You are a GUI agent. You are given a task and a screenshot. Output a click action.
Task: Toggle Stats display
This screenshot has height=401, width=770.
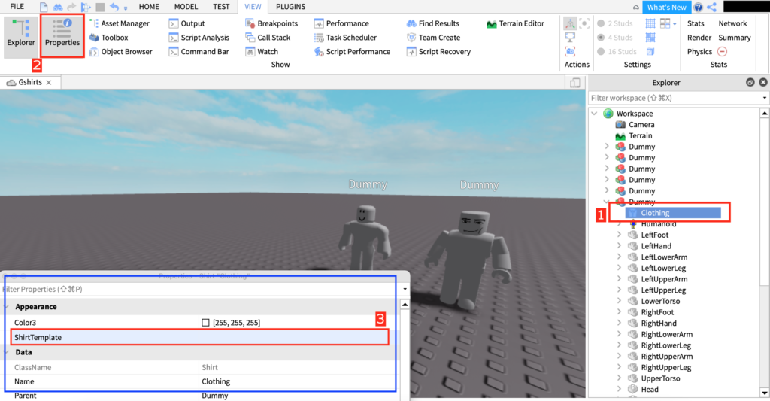tap(696, 23)
